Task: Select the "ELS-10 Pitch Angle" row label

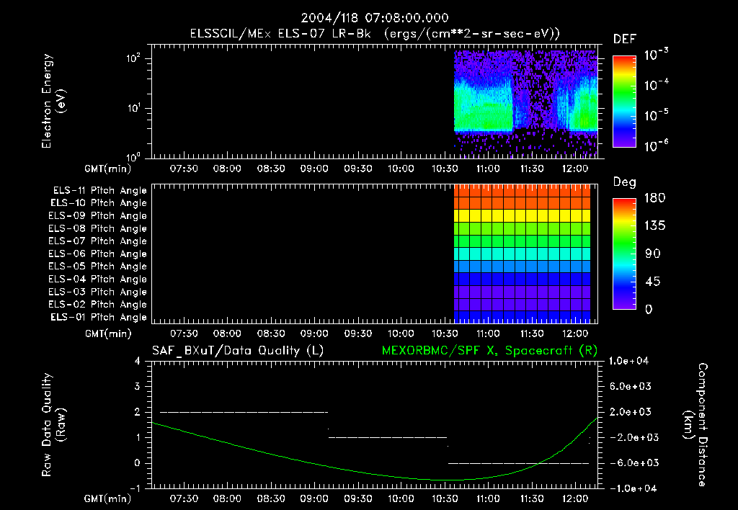Action: pyautogui.click(x=99, y=203)
